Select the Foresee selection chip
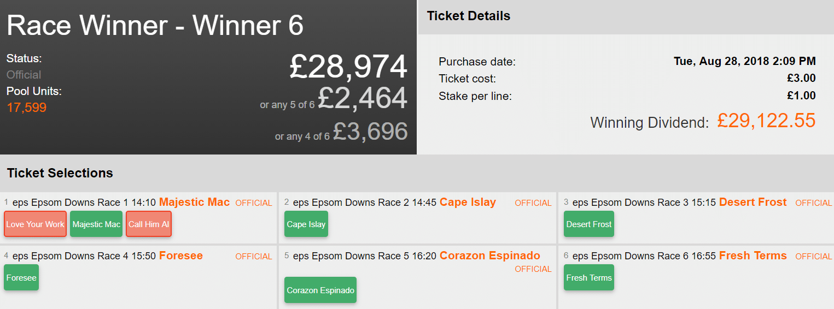The image size is (834, 309). 21,277
